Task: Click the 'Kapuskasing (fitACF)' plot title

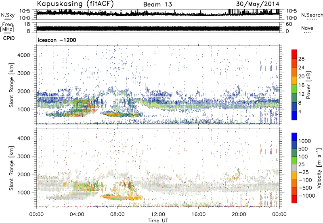Action: [76, 4]
